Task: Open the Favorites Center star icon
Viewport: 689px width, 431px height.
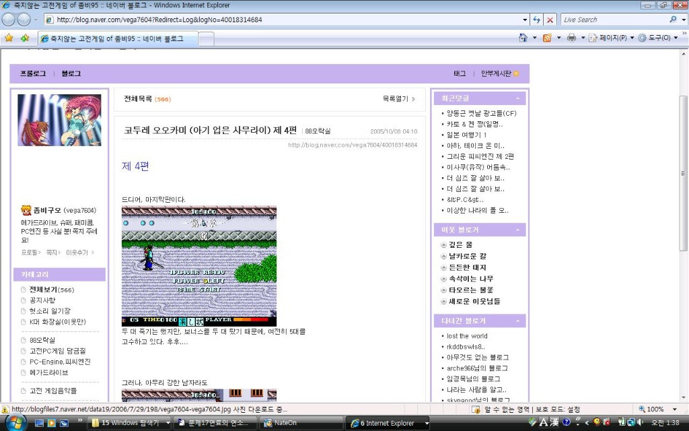Action: (9, 38)
